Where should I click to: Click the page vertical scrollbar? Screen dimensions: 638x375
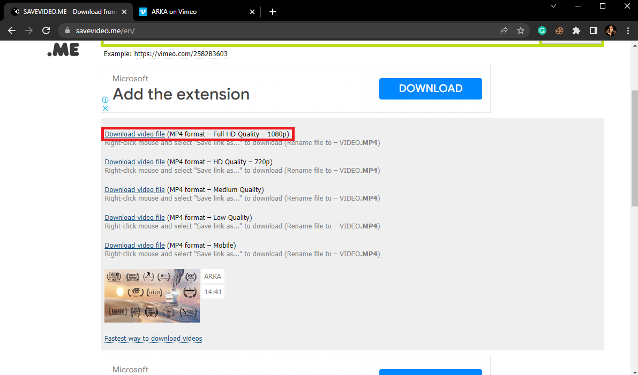coord(634,148)
